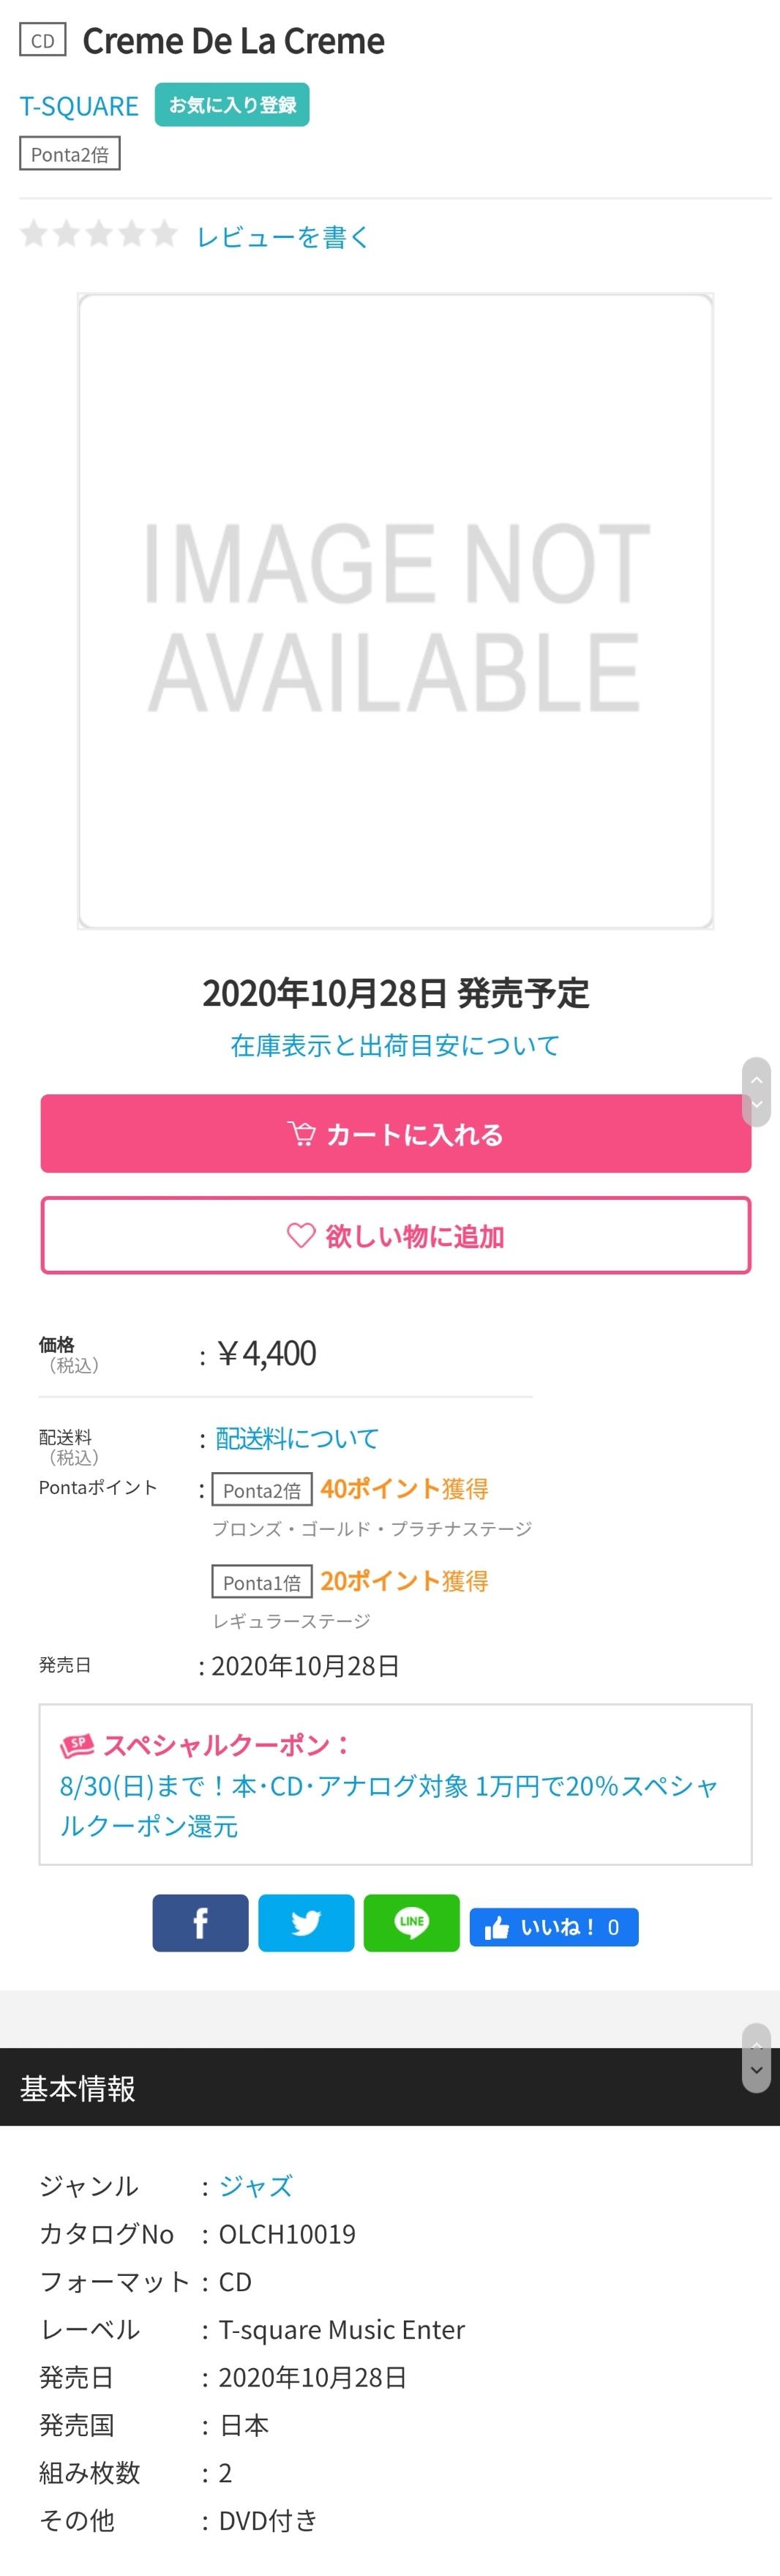Open the 20% special coupon offer link
Image resolution: width=780 pixels, height=2576 pixels.
[389, 1805]
